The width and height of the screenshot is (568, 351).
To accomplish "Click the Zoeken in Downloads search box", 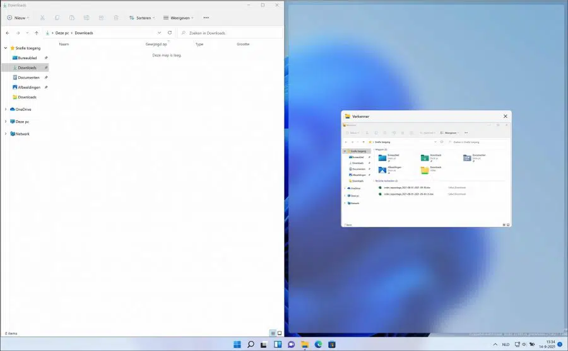I will 230,33.
